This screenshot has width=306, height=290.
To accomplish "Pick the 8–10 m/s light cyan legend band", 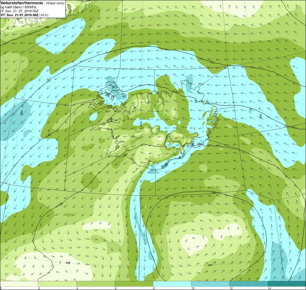I will (x=172, y=284).
